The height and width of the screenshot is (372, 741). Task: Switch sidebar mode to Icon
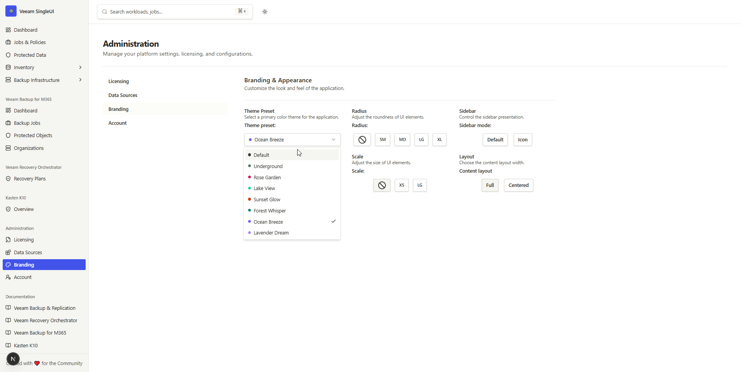click(x=523, y=140)
